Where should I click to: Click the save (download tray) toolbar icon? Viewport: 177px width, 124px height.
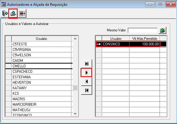click(13, 14)
